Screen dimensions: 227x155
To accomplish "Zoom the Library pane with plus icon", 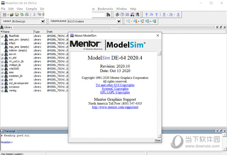I will point(217,27).
